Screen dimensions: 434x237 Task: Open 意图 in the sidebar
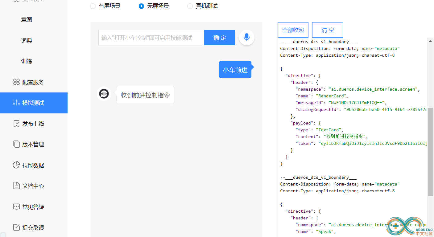tap(27, 20)
